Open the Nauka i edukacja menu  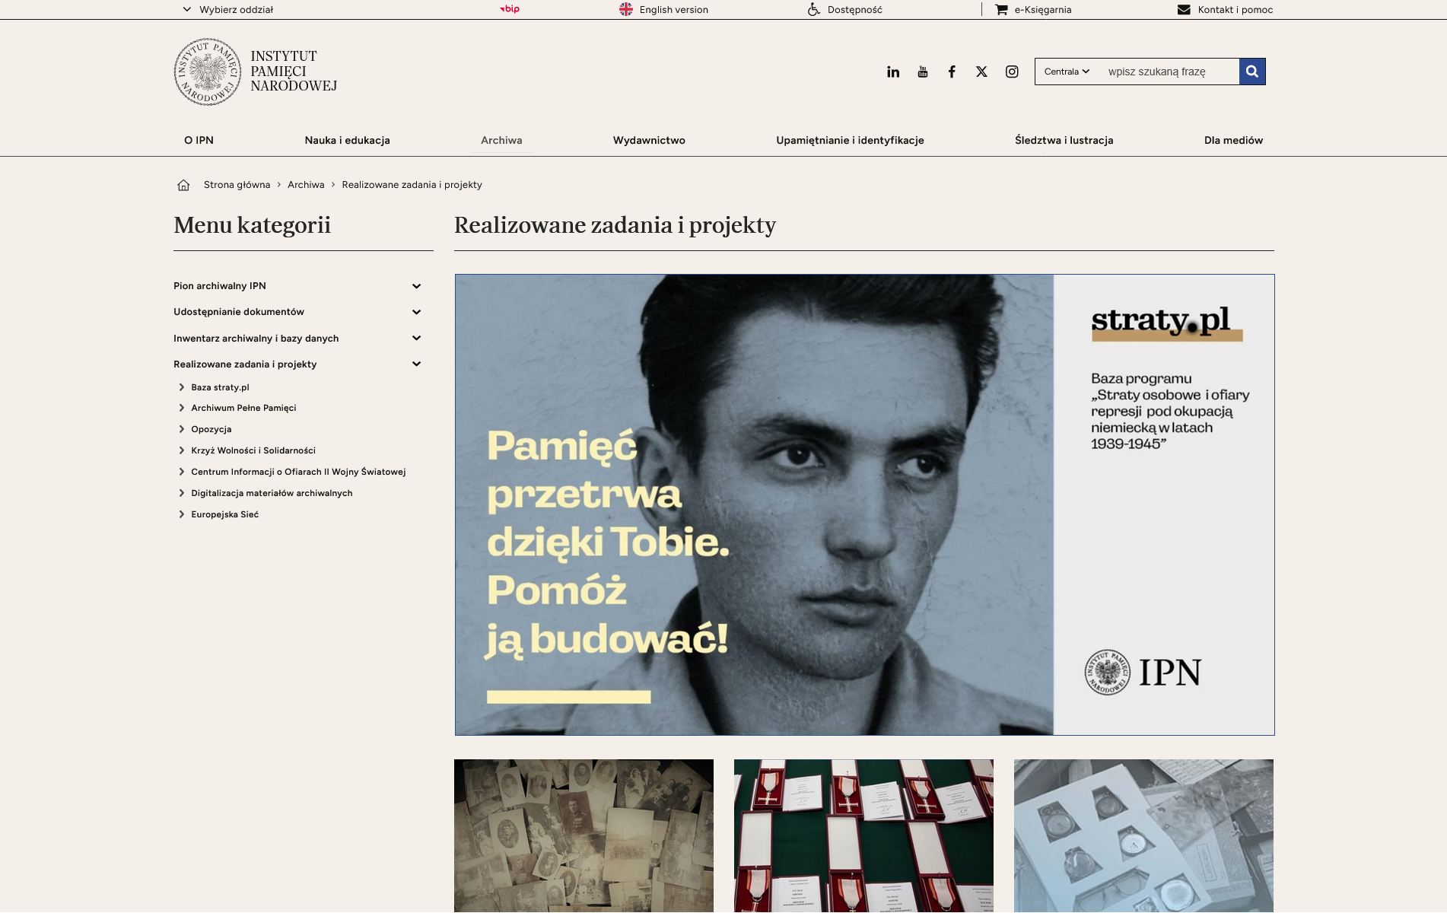tap(347, 140)
